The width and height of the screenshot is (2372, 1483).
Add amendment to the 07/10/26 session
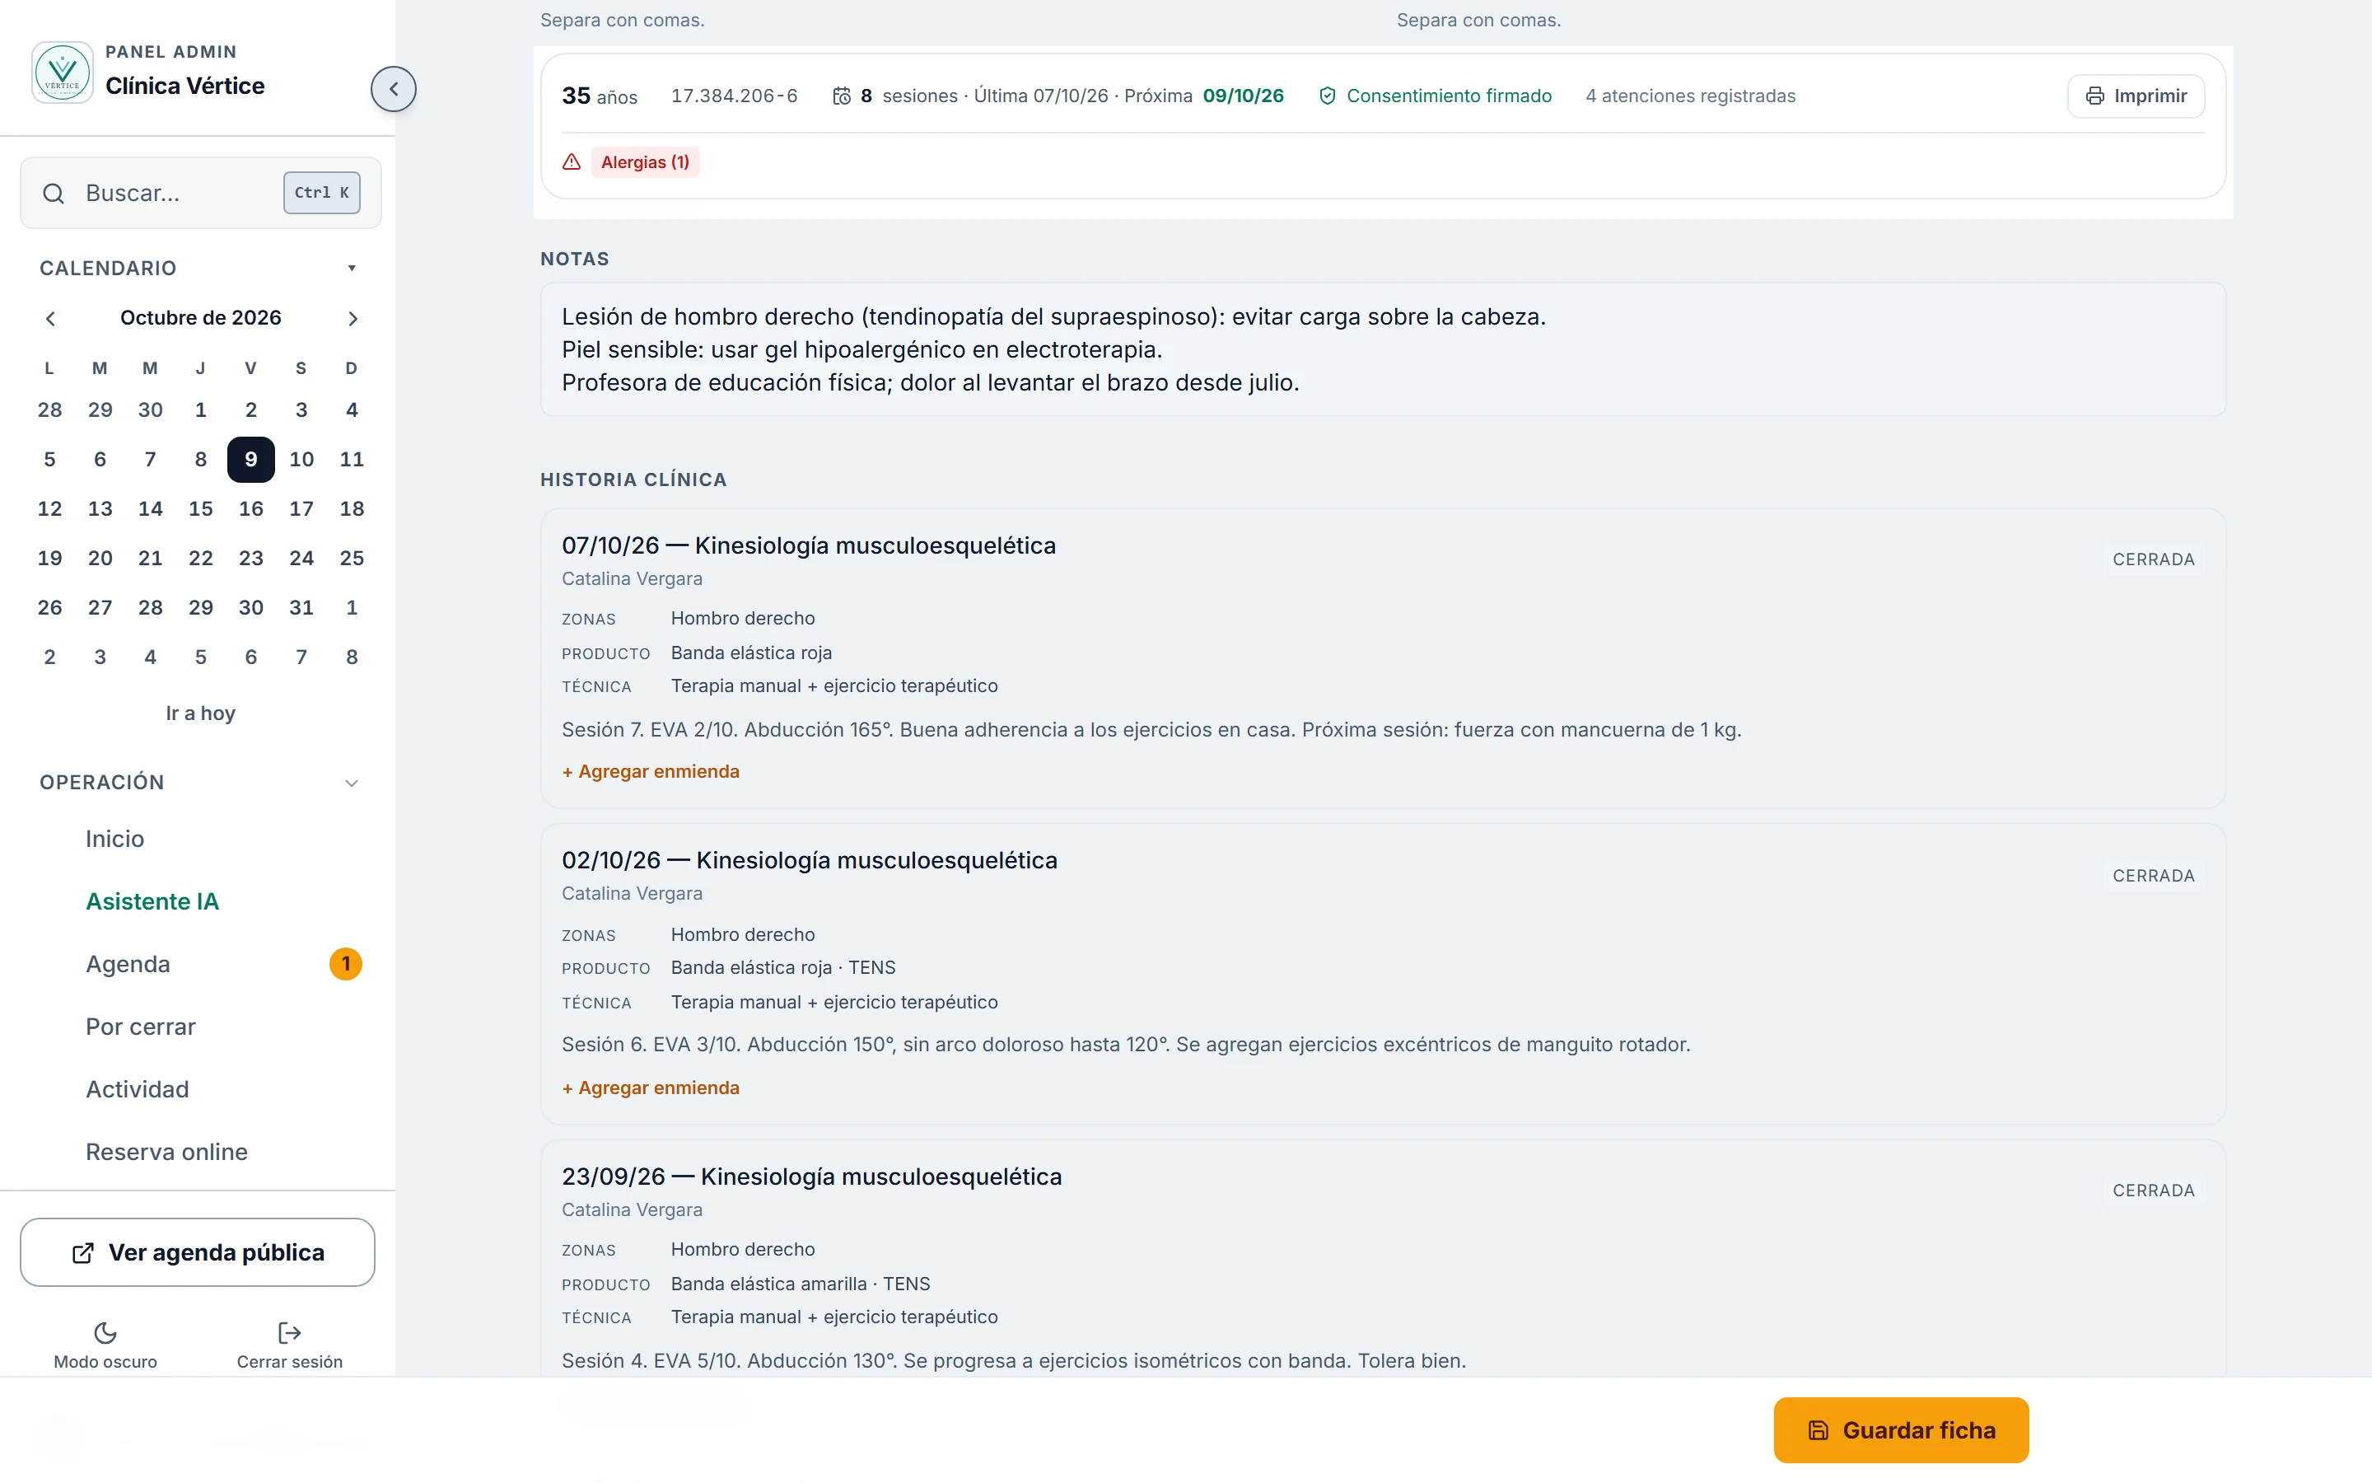[x=651, y=772]
